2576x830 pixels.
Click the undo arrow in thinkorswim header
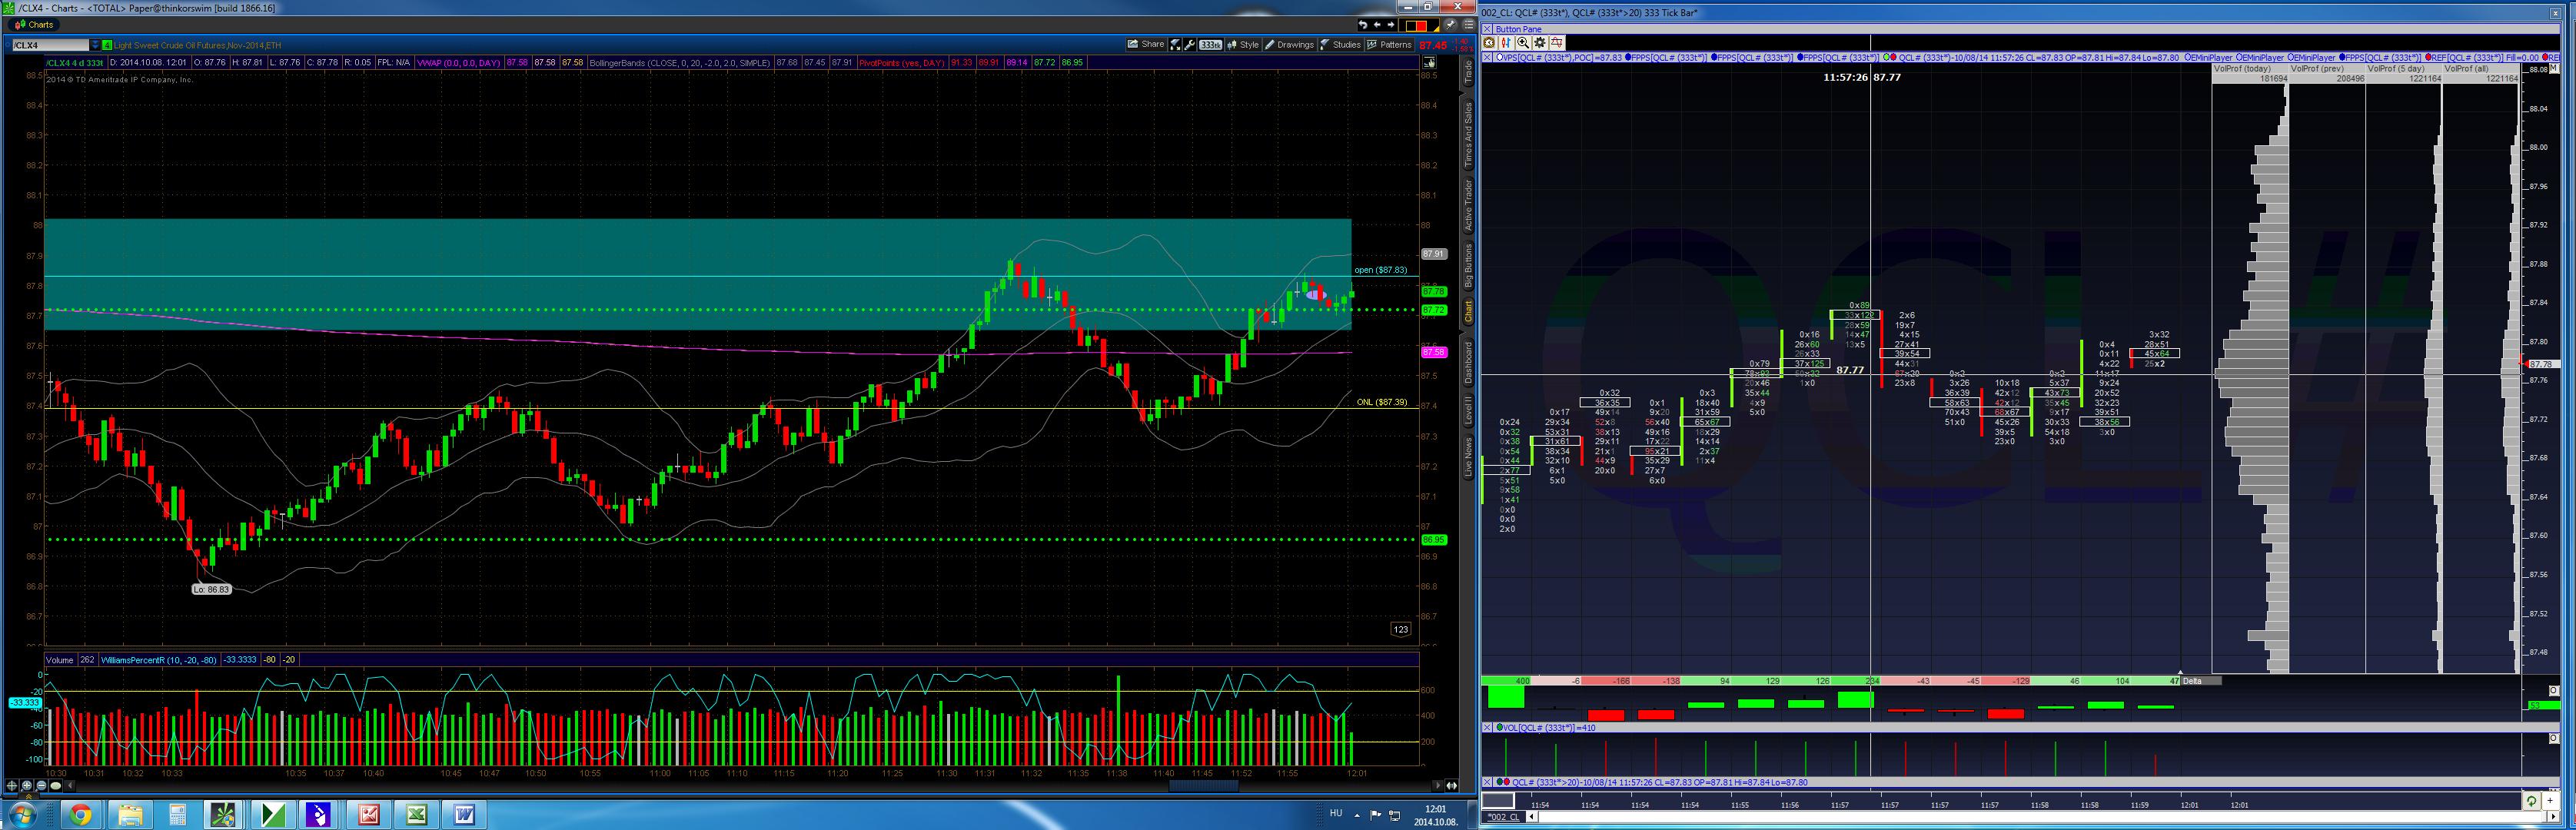[x=1362, y=25]
